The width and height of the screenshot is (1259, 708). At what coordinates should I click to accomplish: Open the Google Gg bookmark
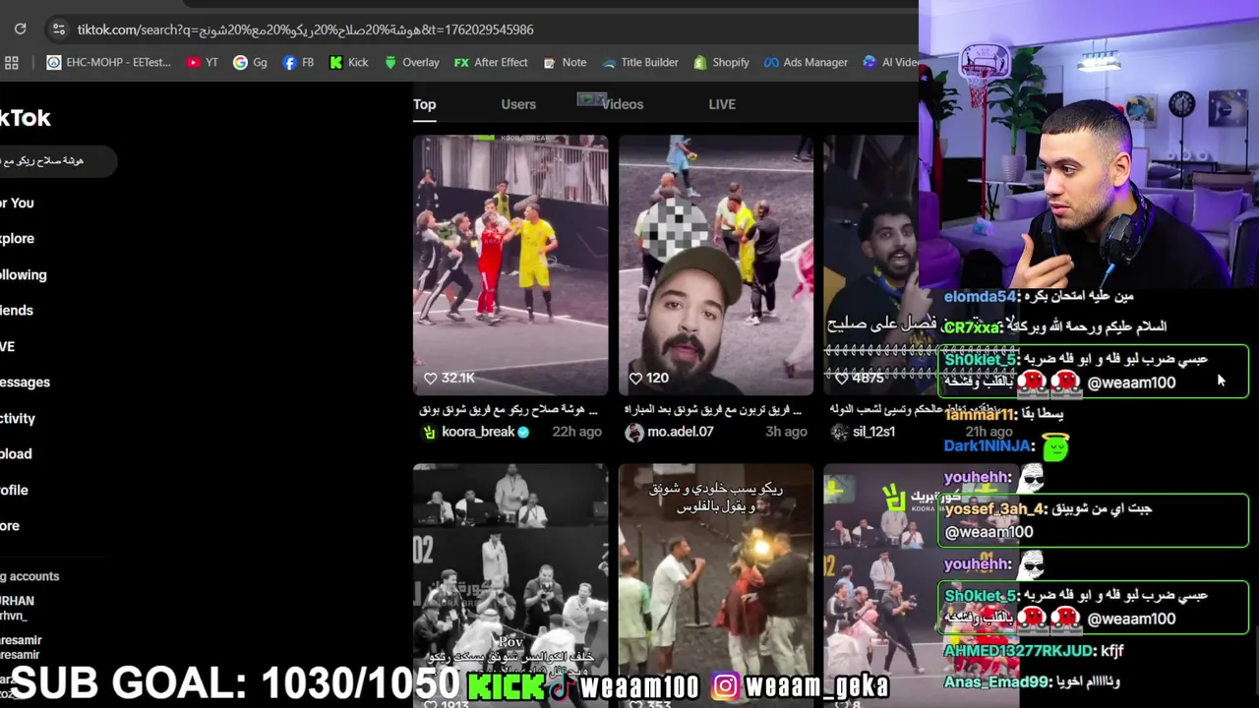click(250, 63)
